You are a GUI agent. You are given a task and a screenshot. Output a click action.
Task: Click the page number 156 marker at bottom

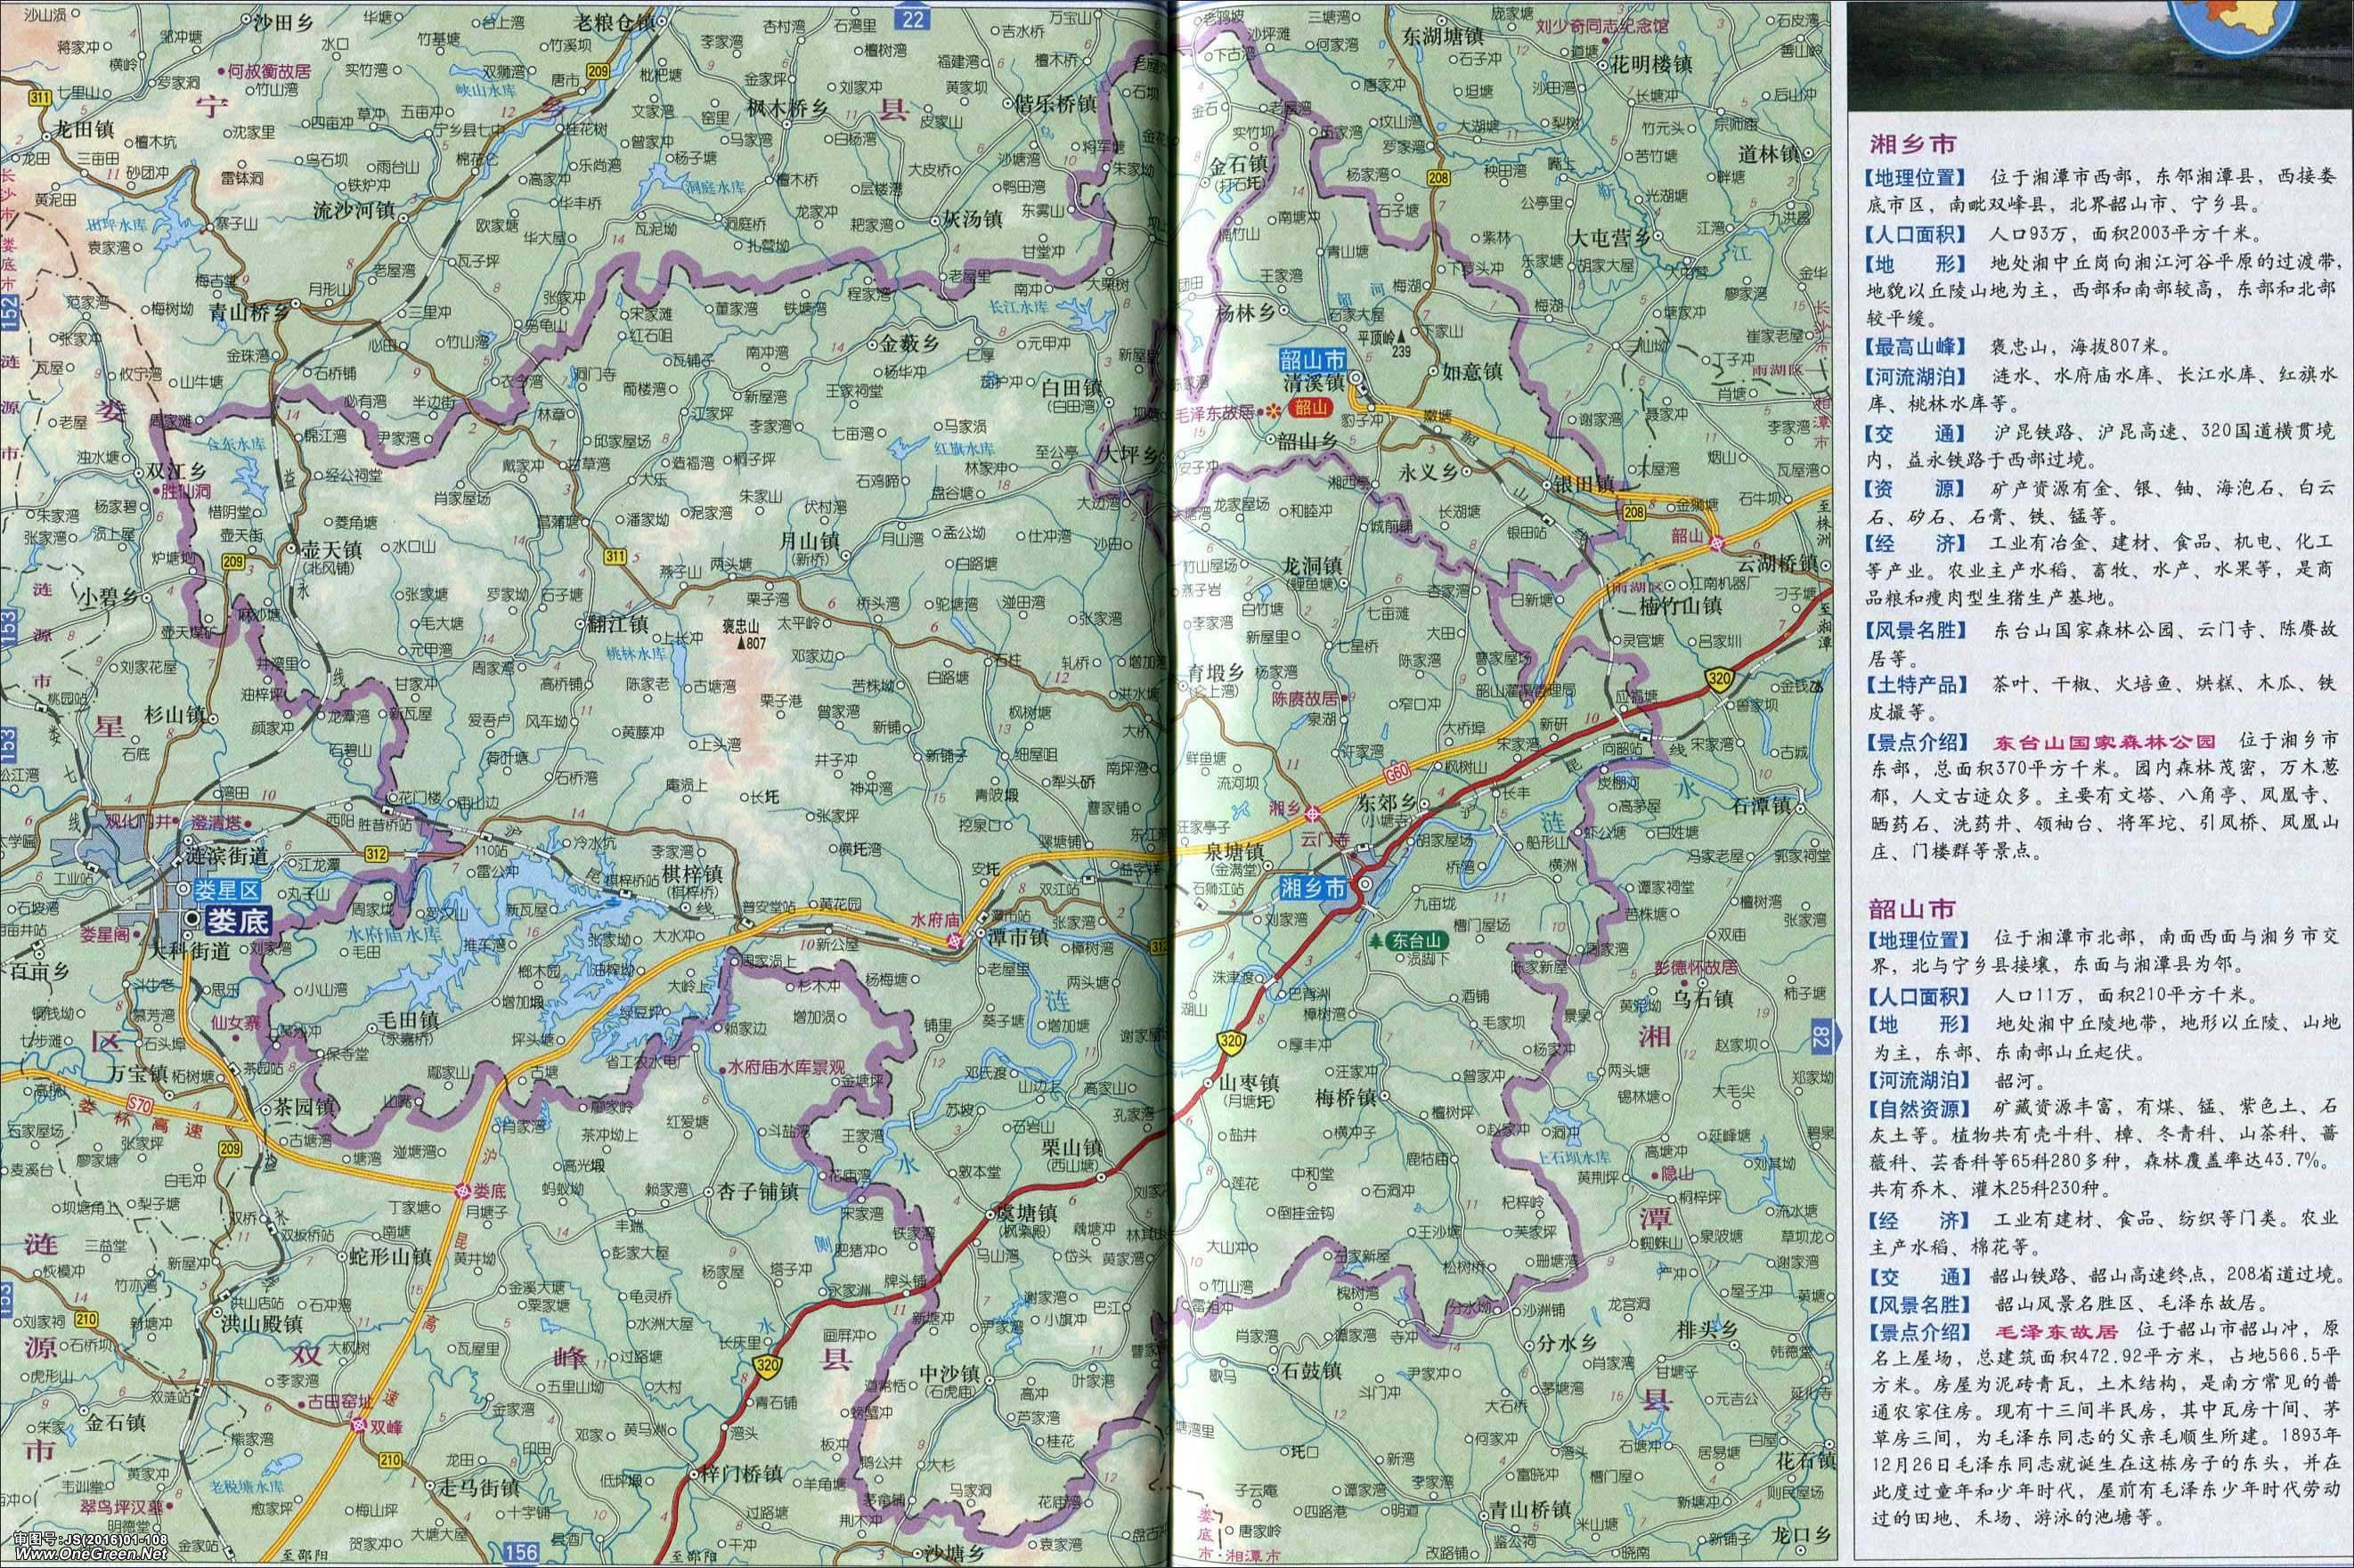tap(522, 1552)
